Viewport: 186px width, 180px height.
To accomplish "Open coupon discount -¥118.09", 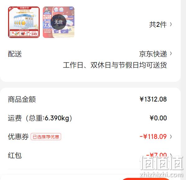I will point(153,137).
